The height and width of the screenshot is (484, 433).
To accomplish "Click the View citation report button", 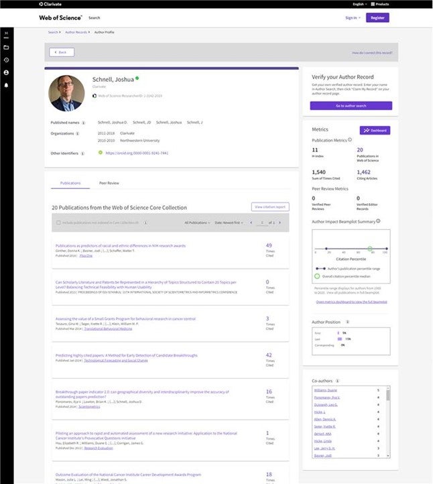I will pos(270,207).
